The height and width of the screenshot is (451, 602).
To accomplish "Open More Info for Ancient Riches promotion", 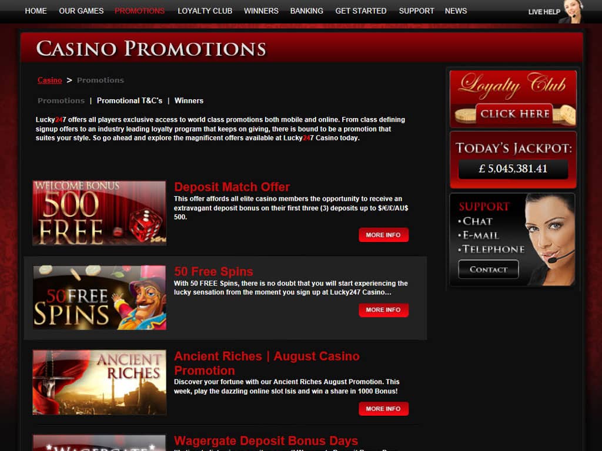I will coord(383,409).
